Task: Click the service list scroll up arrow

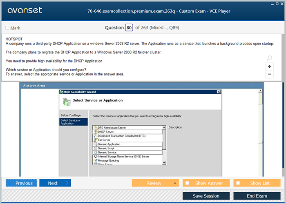Action: tap(164, 127)
